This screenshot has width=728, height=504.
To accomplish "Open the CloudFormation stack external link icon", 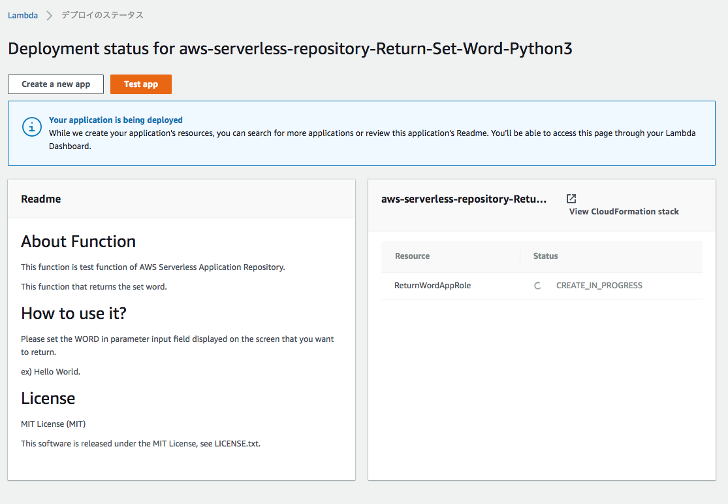I will (x=571, y=198).
